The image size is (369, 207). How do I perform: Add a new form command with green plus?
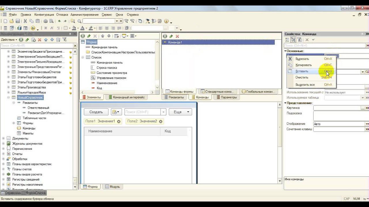(x=165, y=36)
